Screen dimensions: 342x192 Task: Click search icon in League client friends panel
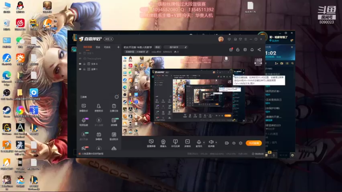tap(292, 63)
